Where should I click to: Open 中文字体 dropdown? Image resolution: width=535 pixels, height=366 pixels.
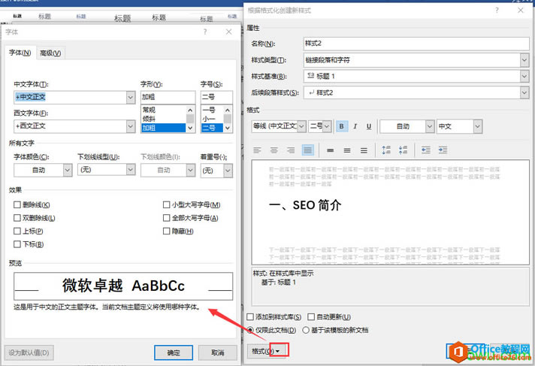(131, 97)
